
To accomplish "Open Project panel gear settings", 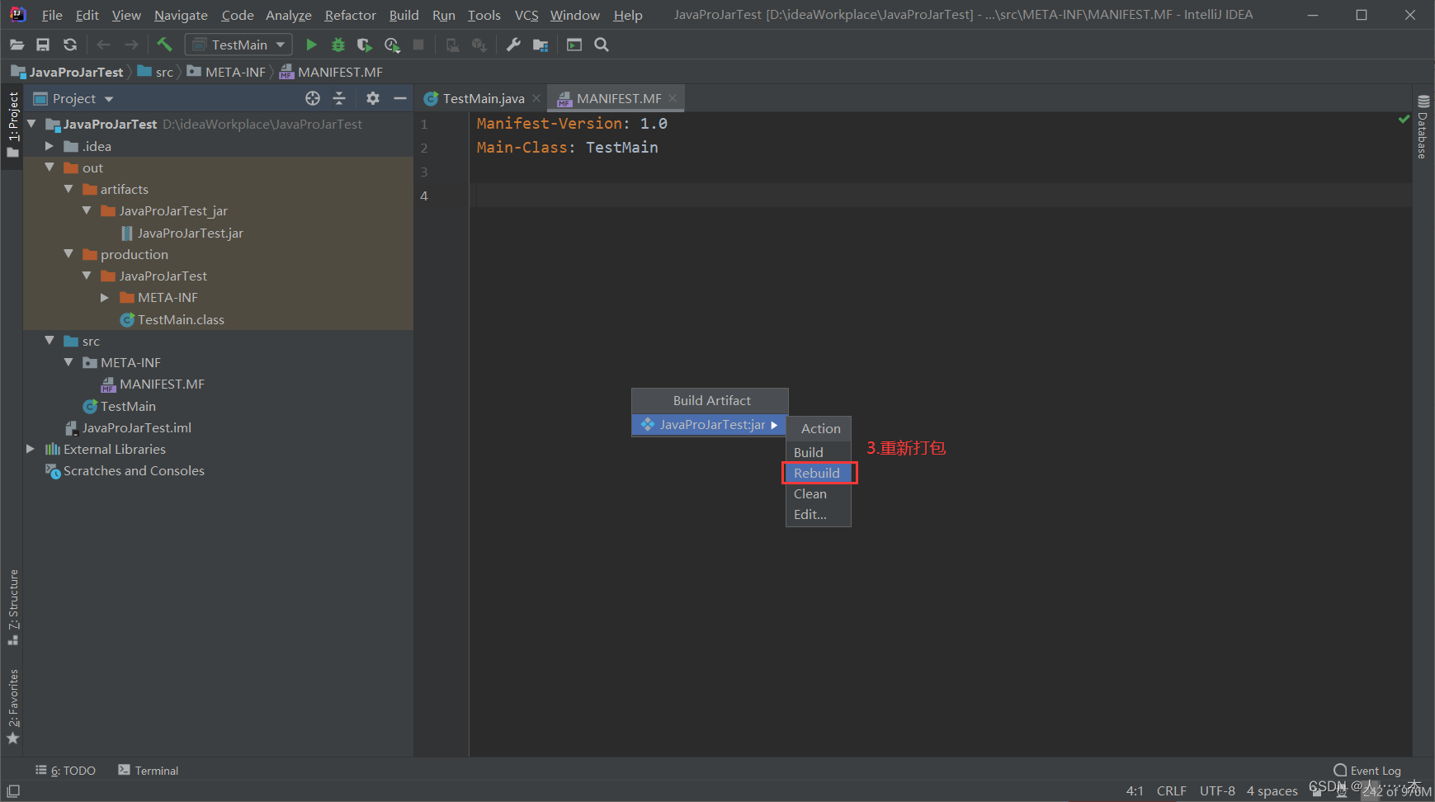I will tap(373, 98).
